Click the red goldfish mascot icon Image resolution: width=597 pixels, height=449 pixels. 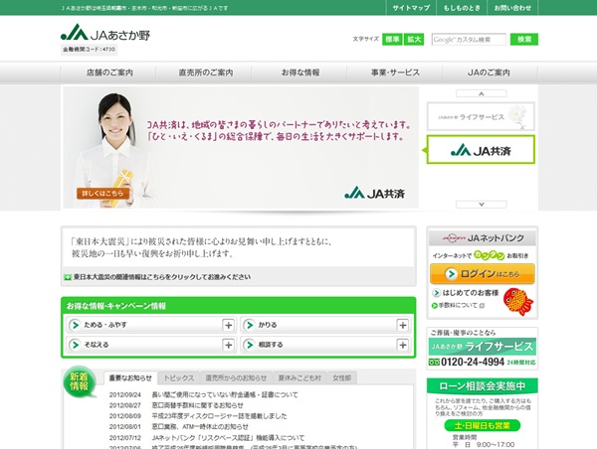pos(517,302)
